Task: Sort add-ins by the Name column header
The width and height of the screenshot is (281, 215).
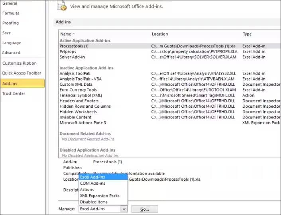Action: tap(65, 34)
